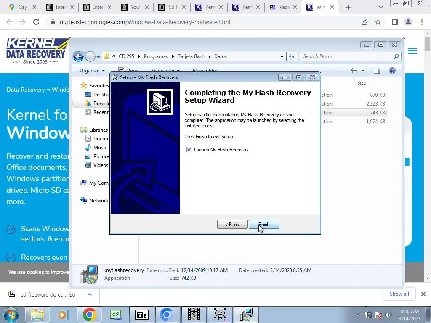Click the file row sized 870 KB
431x323 pixels.
click(x=353, y=95)
